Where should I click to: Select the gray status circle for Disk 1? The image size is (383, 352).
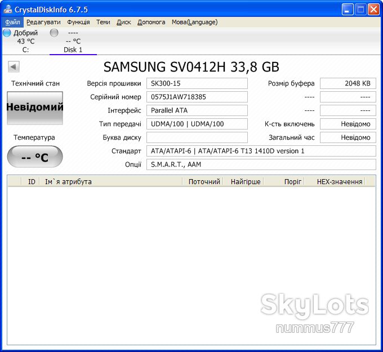coord(54,33)
